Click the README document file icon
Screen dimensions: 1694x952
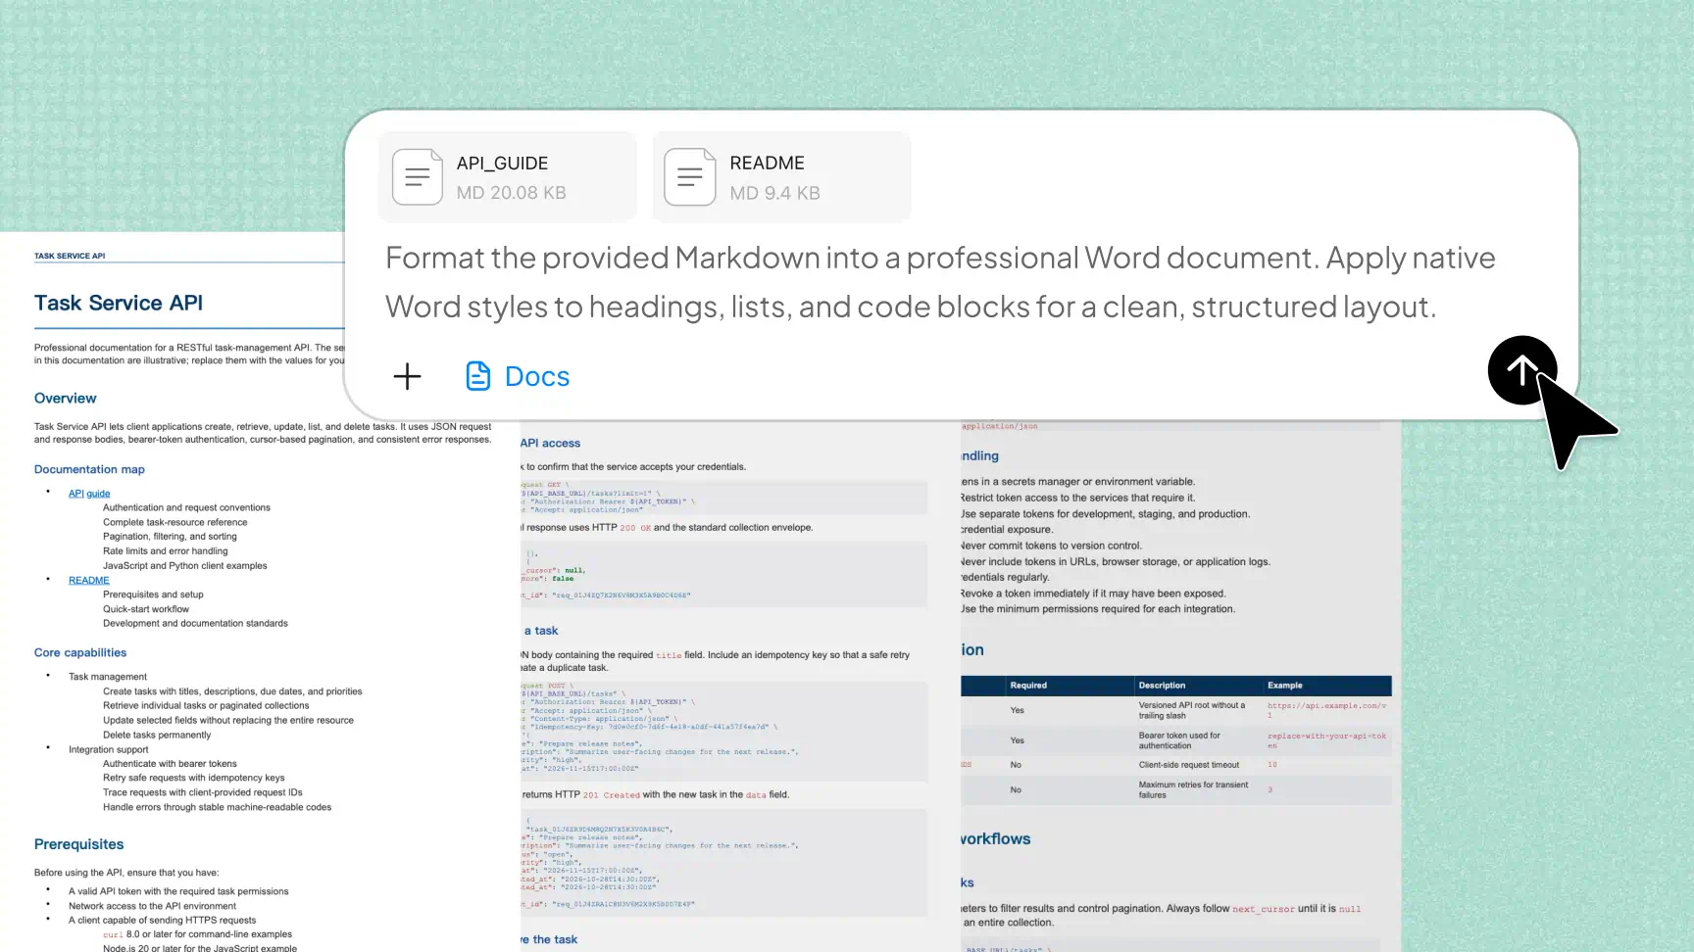click(x=690, y=177)
